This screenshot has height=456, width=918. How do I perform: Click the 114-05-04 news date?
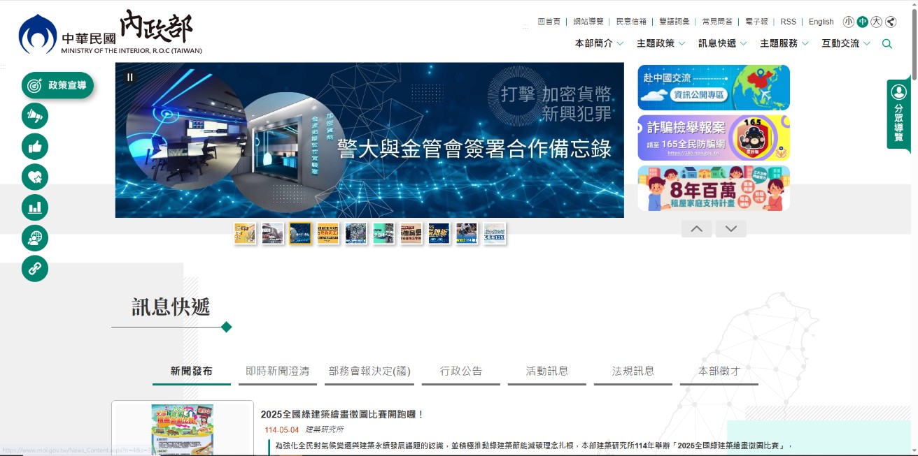point(282,429)
